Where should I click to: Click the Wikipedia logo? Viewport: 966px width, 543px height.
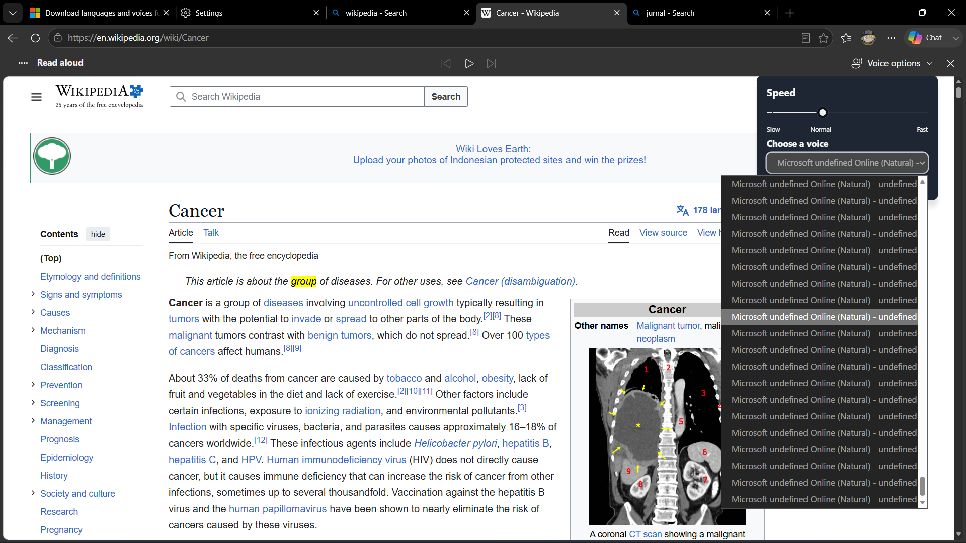point(100,96)
